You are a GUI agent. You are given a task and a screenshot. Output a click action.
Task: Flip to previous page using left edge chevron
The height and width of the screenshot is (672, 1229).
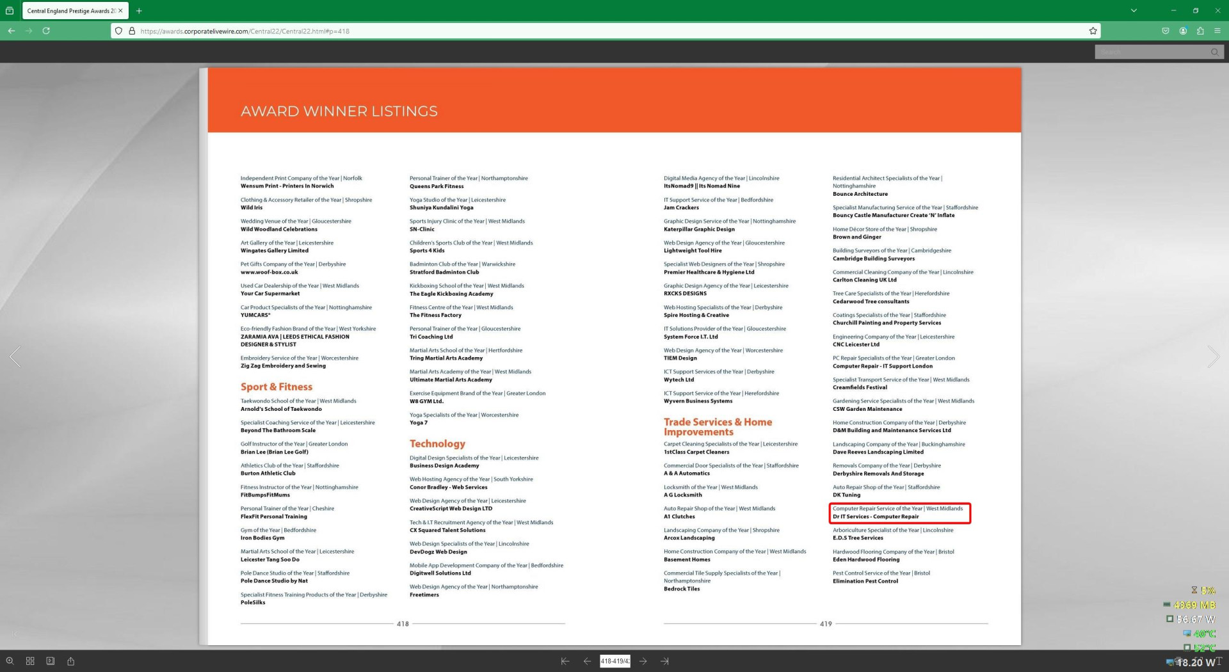click(15, 356)
